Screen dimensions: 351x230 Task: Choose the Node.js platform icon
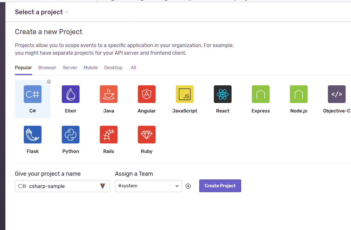coord(299,94)
